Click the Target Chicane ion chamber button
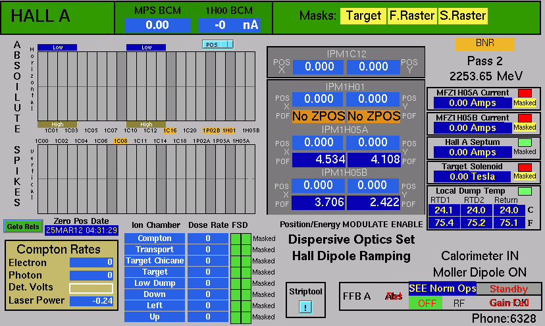This screenshot has height=326, width=545. [x=155, y=261]
